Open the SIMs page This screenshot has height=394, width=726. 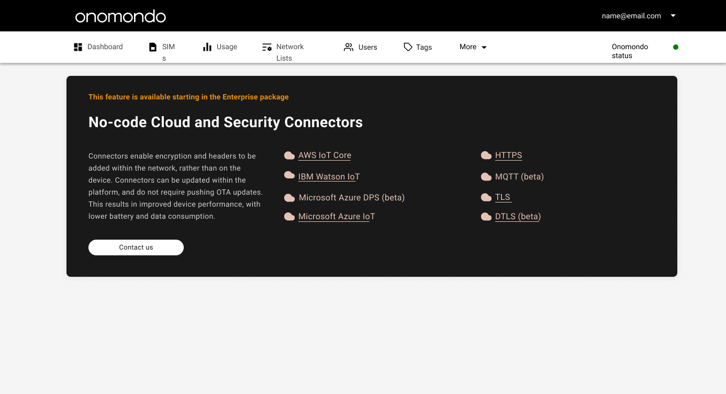pos(162,52)
